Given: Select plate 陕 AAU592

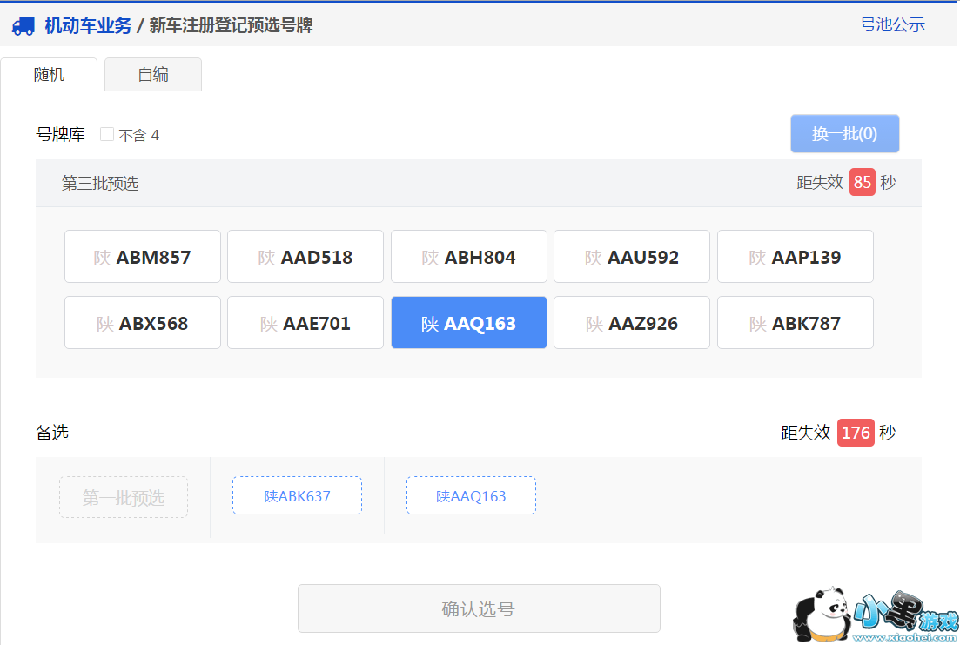Looking at the screenshot, I should tap(632, 257).
